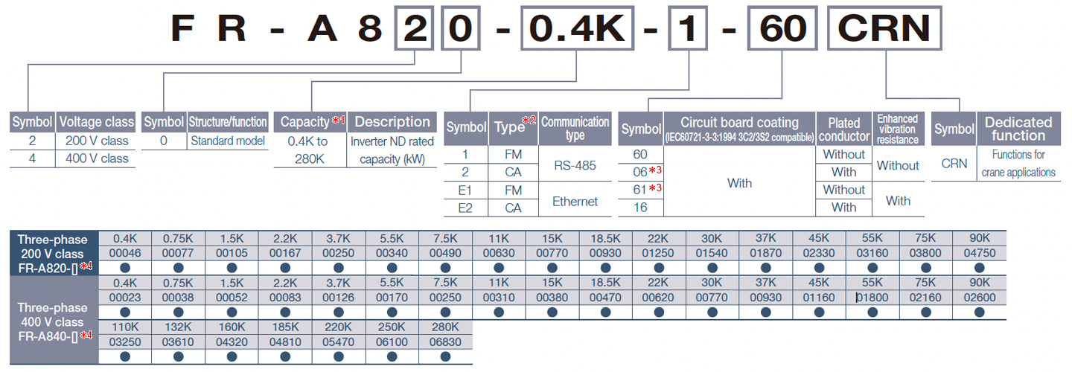Click the dot under code 01250
Viewport: 1072px width, 372px height.
tap(659, 267)
